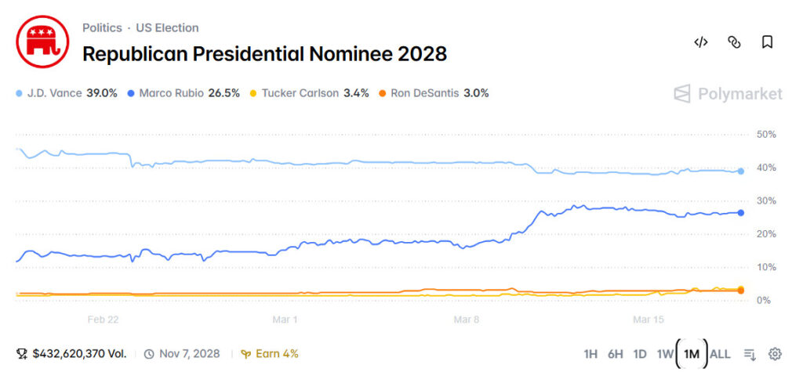Click the embed code icon

(x=701, y=42)
